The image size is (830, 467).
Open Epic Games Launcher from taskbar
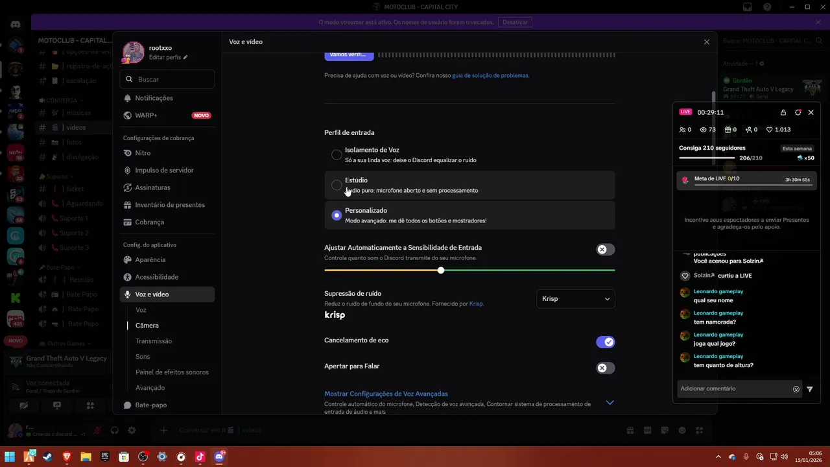click(104, 457)
